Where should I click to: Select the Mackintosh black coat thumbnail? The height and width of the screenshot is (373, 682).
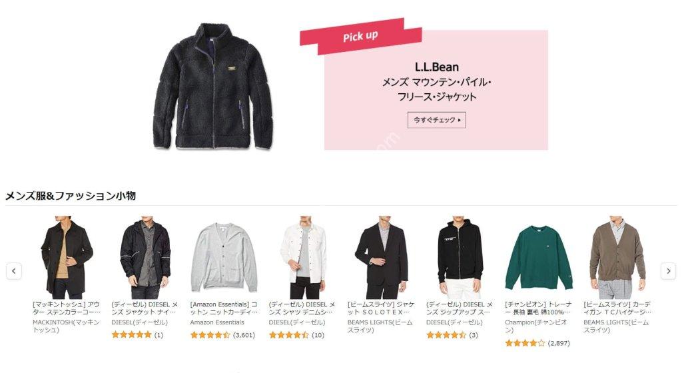point(67,256)
